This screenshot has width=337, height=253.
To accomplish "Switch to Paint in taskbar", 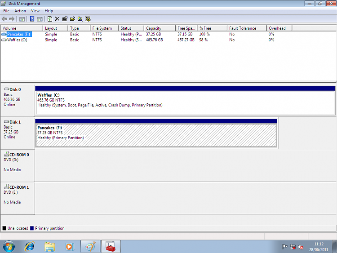I will (90, 247).
